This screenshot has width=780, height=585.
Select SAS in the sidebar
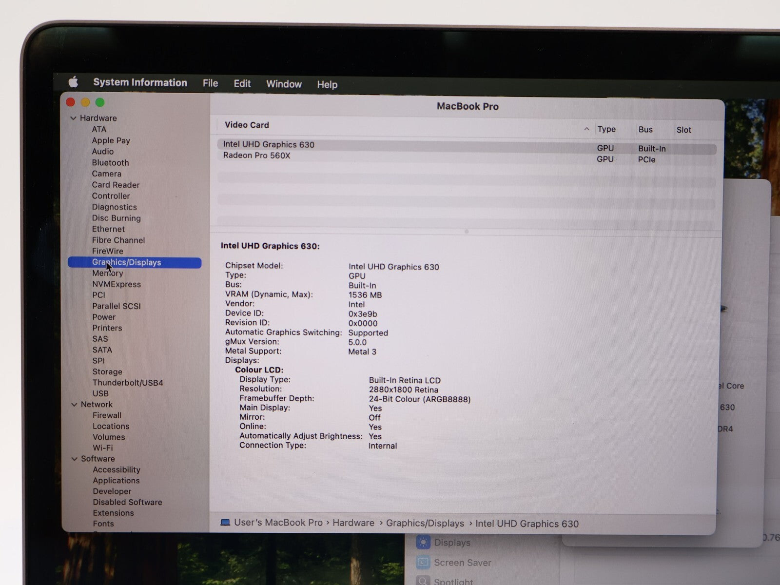click(x=100, y=339)
